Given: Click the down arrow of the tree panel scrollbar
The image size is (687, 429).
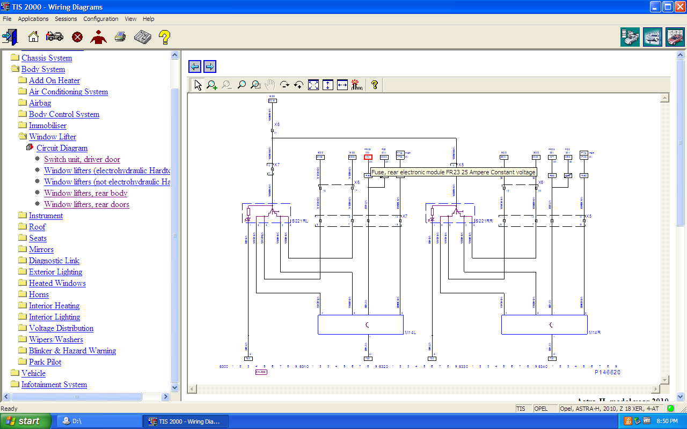Looking at the screenshot, I should (174, 387).
